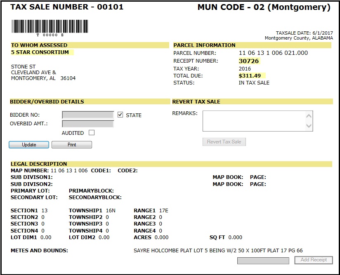This screenshot has height=275, width=340.
Task: Click the REMARKS scrollbar up arrow
Action: [x=309, y=115]
